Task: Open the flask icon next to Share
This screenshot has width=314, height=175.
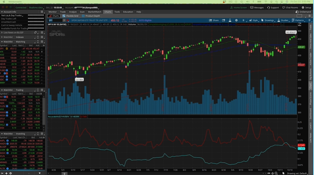Action: (230, 20)
